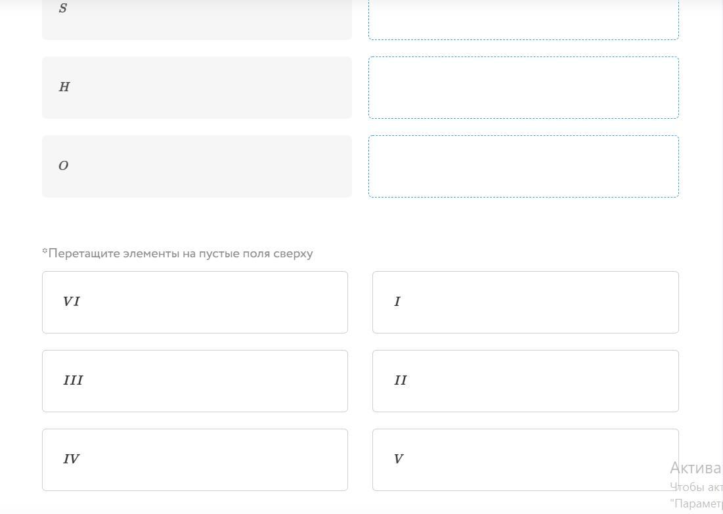This screenshot has width=723, height=514.
Task: Click the asterisk starting the drag instruction
Action: coord(45,251)
